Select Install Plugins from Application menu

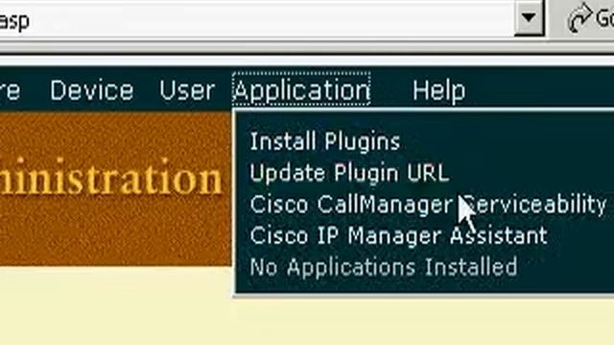(325, 141)
